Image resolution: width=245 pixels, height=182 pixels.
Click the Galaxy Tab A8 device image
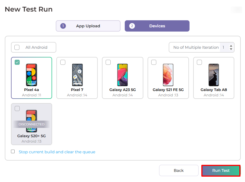coord(214,75)
